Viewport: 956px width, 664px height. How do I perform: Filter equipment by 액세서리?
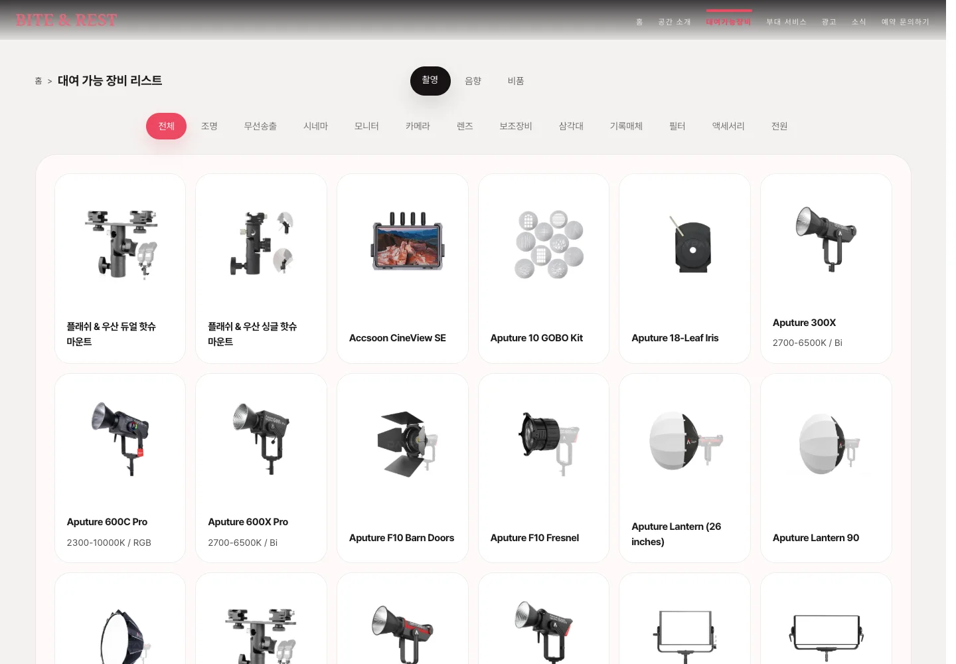point(728,126)
